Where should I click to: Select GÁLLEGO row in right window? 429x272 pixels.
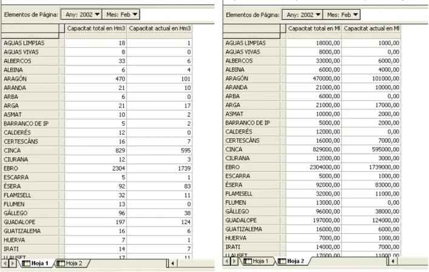252,211
